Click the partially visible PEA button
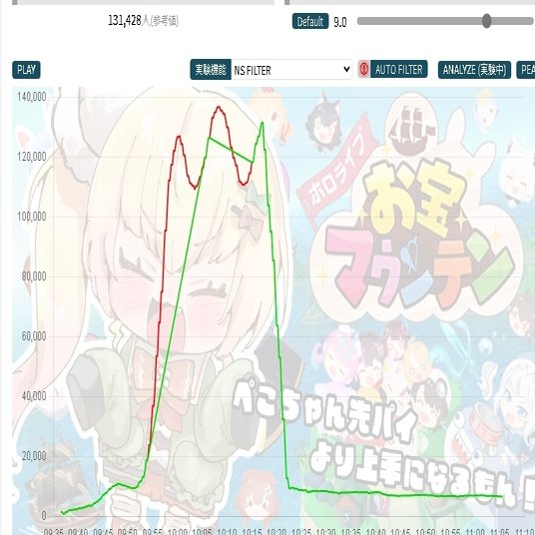 coord(526,70)
